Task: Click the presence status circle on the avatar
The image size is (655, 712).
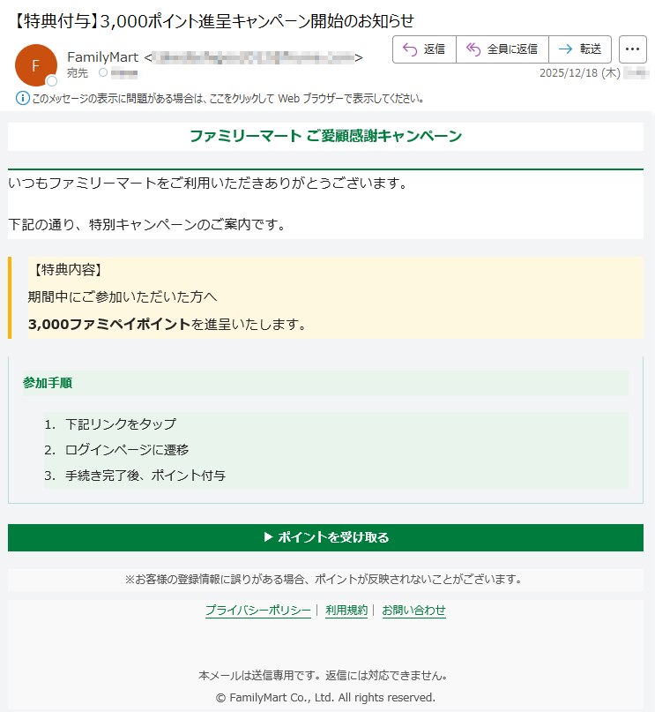Action: 51,81
